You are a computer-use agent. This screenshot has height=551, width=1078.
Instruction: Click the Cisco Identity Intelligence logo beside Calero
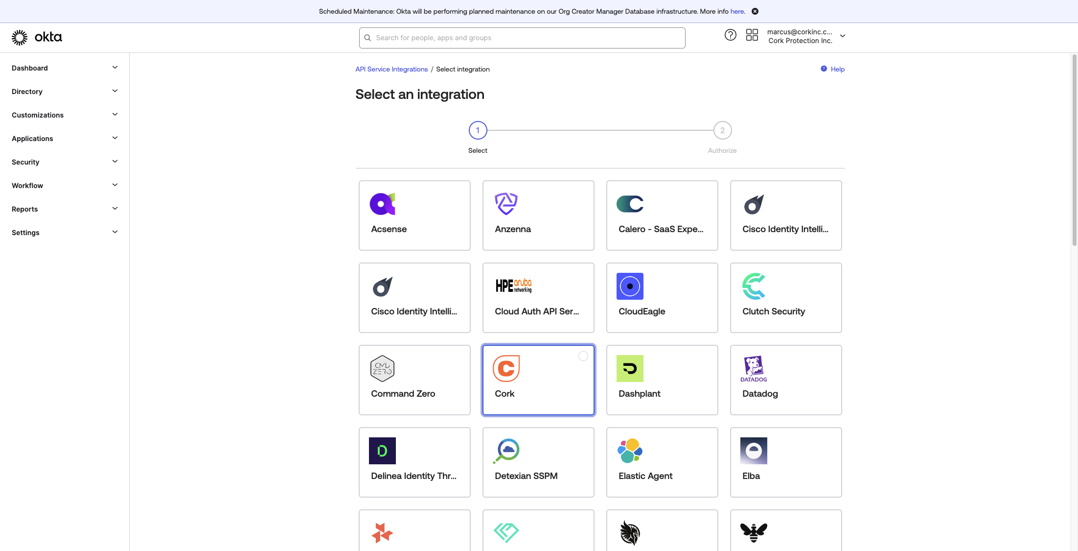point(754,204)
